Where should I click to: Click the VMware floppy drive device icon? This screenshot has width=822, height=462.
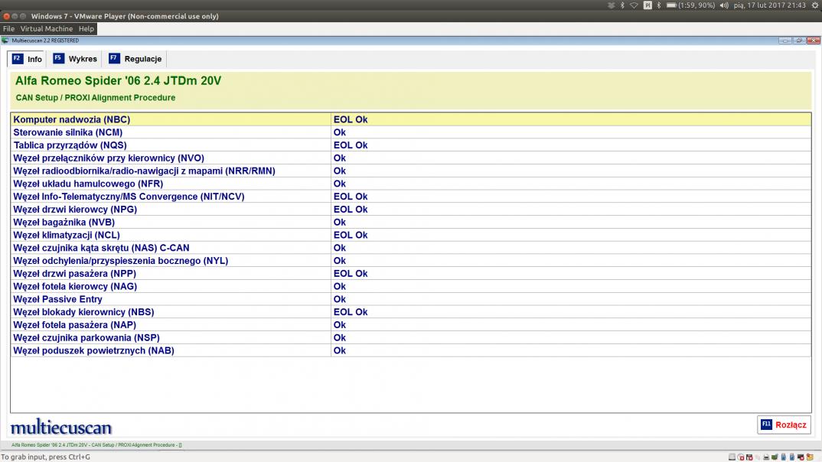pyautogui.click(x=749, y=457)
